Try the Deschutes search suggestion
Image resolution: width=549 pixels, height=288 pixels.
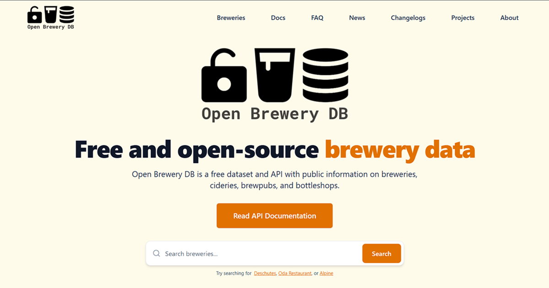(265, 273)
